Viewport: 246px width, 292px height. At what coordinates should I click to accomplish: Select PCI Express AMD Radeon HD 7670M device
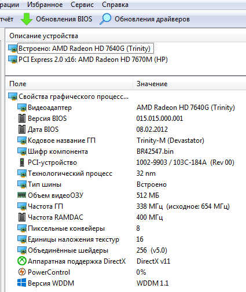(88, 60)
